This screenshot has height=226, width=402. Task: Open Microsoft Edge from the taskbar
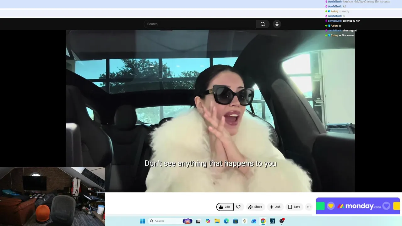tap(226, 221)
